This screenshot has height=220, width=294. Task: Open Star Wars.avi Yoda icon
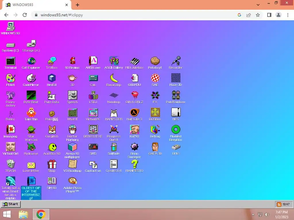coord(31,130)
